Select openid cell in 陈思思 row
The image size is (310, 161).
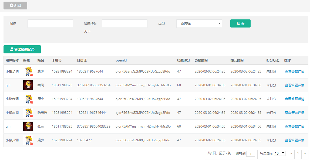pyautogui.click(x=143, y=113)
